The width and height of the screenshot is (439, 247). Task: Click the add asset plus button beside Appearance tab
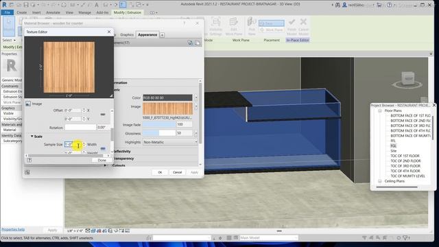click(162, 35)
